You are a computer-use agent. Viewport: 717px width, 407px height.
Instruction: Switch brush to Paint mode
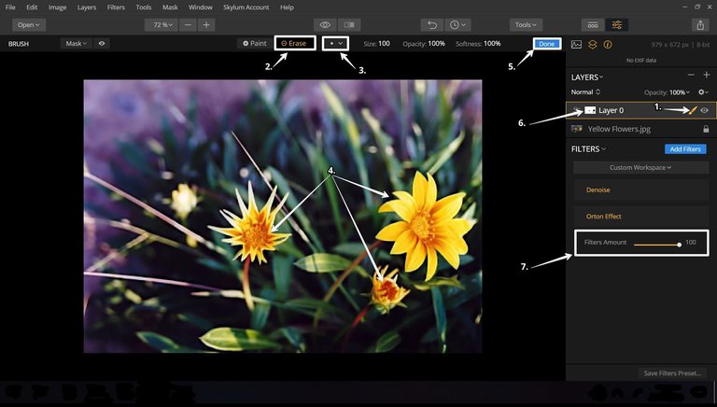pyautogui.click(x=254, y=44)
